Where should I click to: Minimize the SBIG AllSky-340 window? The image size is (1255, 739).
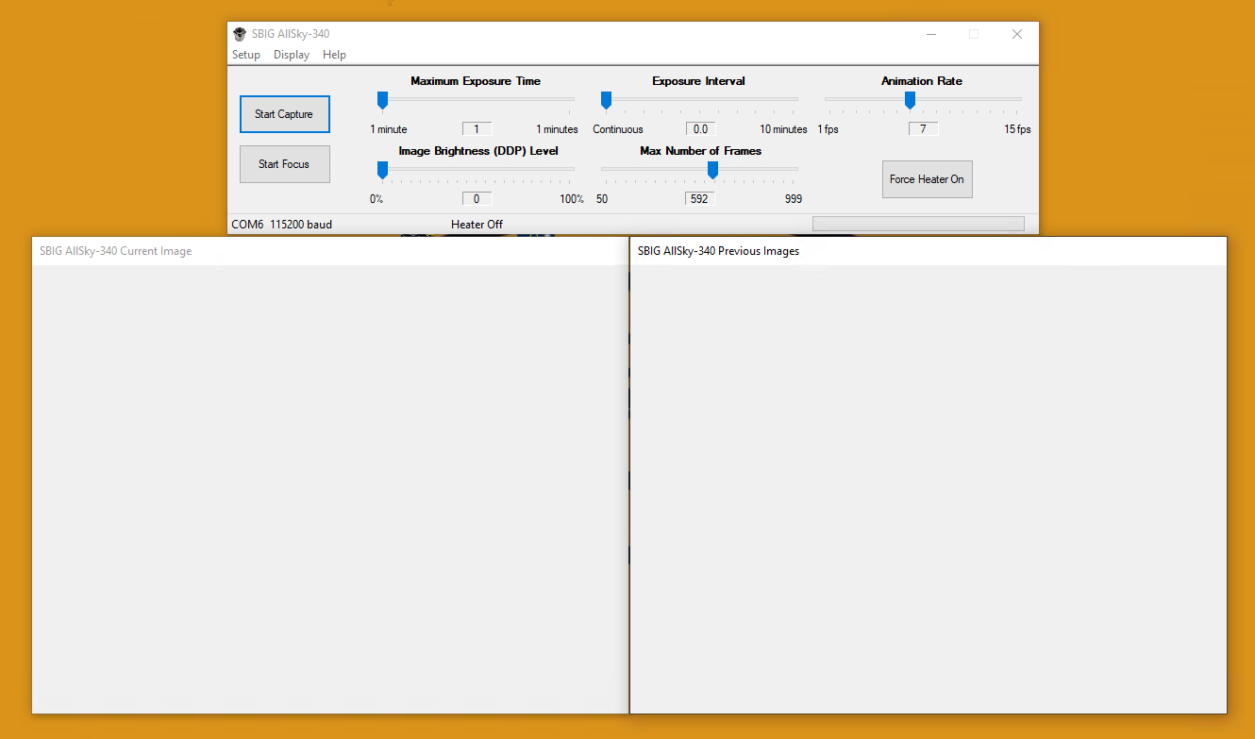click(x=931, y=34)
